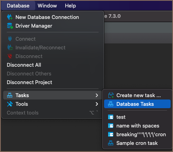This screenshot has height=152, width=173.
Task: Click the Tools wrench icon
Action: pyautogui.click(x=10, y=104)
